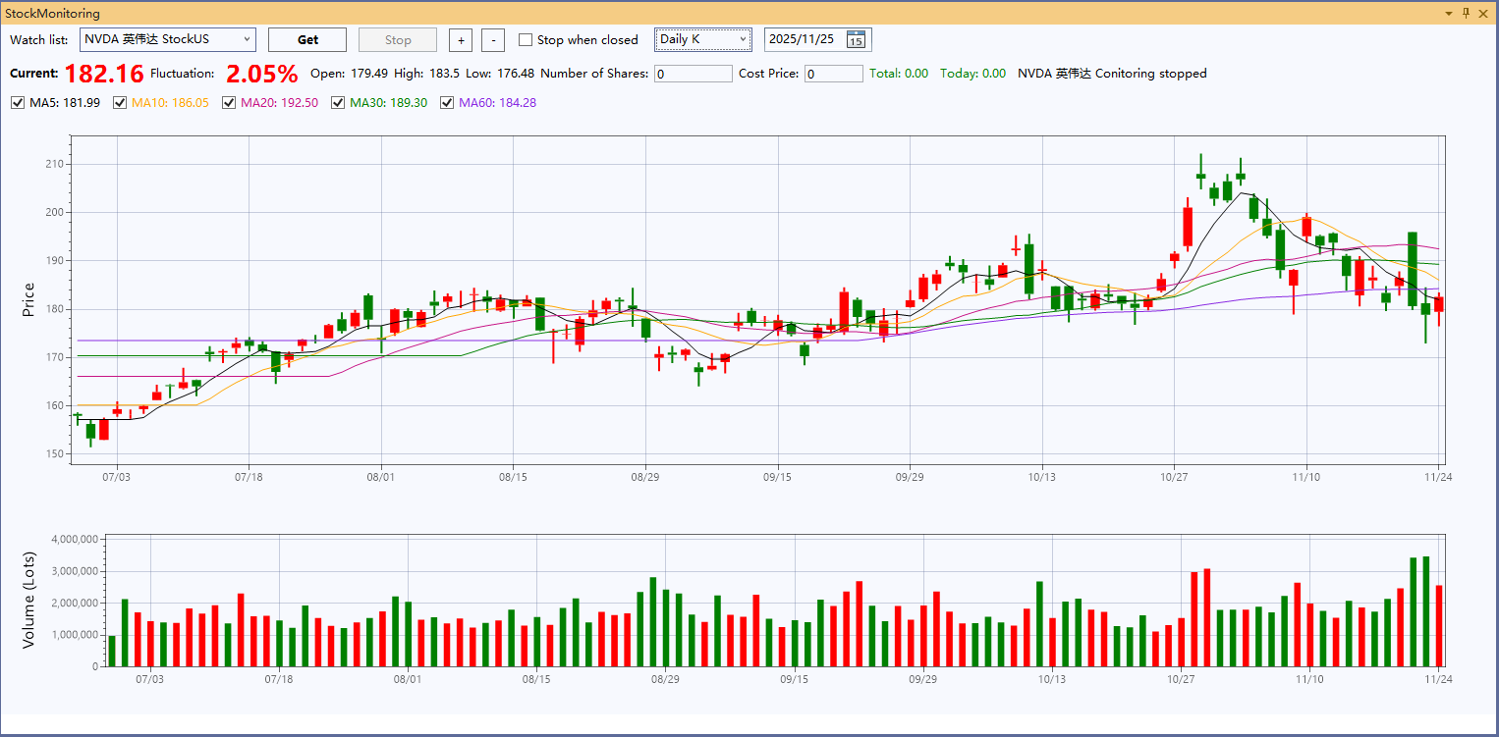Viewport: 1499px width, 737px height.
Task: Toggle the MA60 checkbox
Action: 447,103
